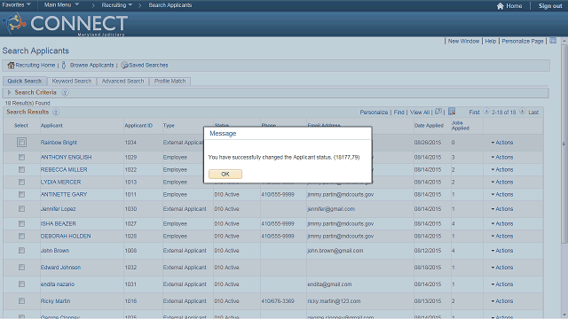This screenshot has height=319, width=568.
Task: Click Search Criteria help question icon
Action: click(65, 92)
